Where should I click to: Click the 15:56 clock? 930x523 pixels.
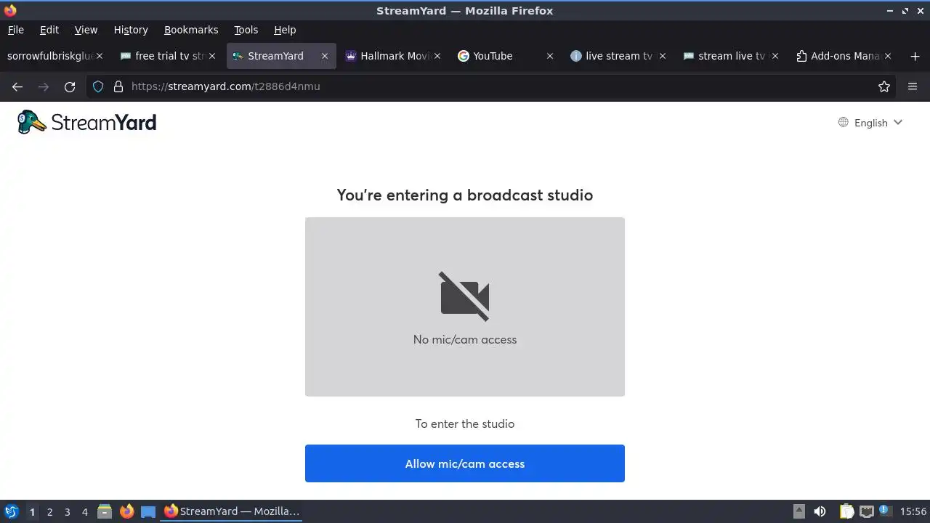(x=913, y=511)
